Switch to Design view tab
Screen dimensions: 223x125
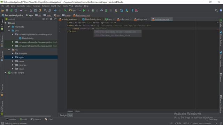pos(63,115)
